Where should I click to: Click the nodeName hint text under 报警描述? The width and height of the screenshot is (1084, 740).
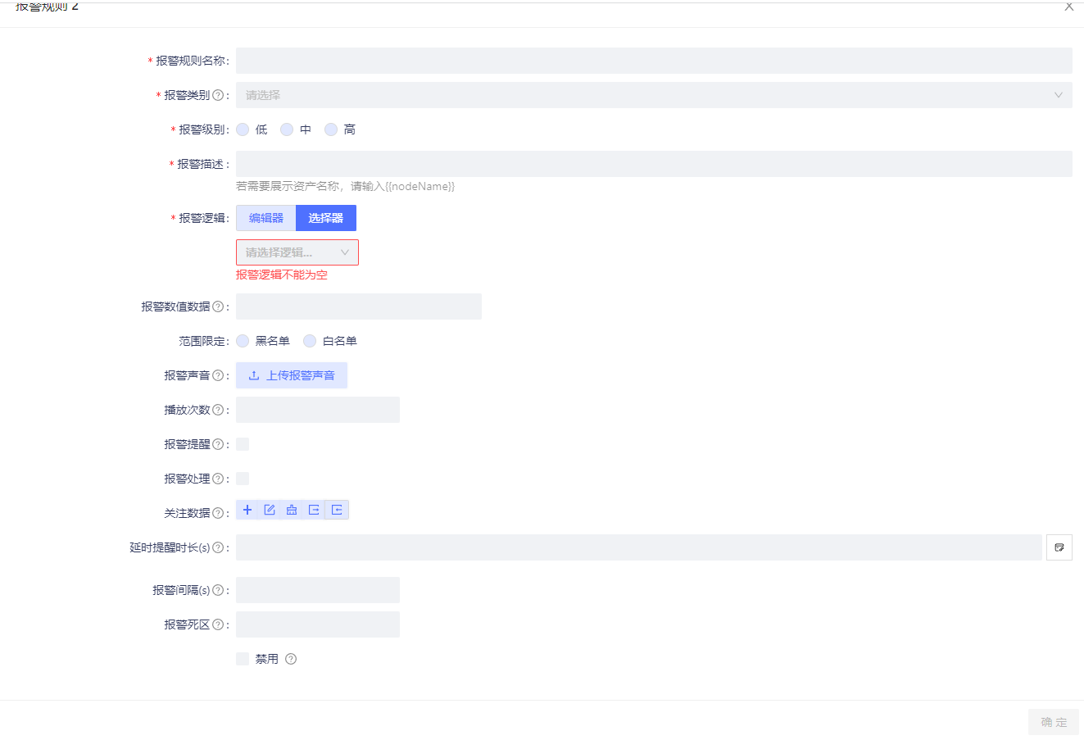coord(345,186)
